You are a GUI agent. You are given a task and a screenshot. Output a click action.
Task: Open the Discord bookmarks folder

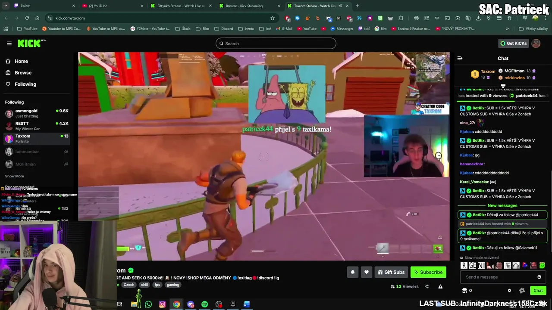[224, 29]
